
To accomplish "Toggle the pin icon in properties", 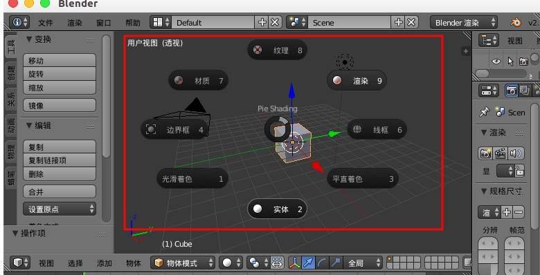I will point(484,112).
